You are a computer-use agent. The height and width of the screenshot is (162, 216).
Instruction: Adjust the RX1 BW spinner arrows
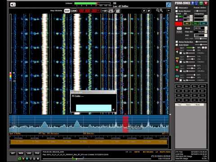(x=191, y=17)
